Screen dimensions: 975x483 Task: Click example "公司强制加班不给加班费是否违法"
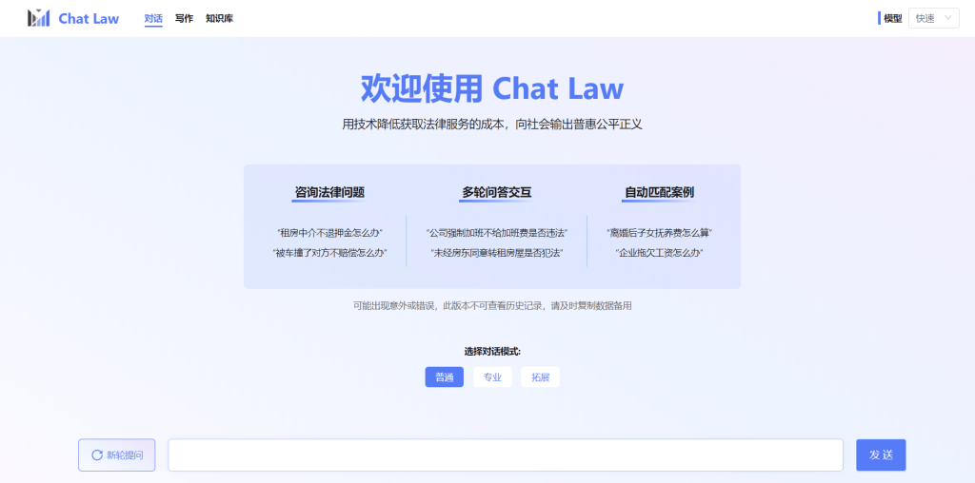coord(496,232)
